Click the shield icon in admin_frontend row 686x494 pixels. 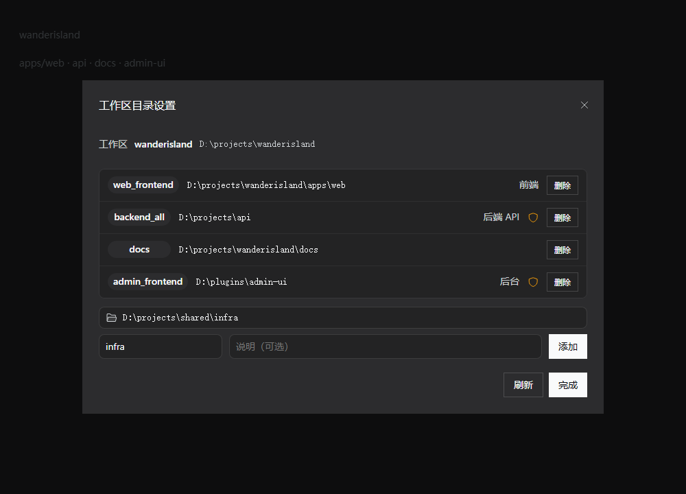[533, 282]
